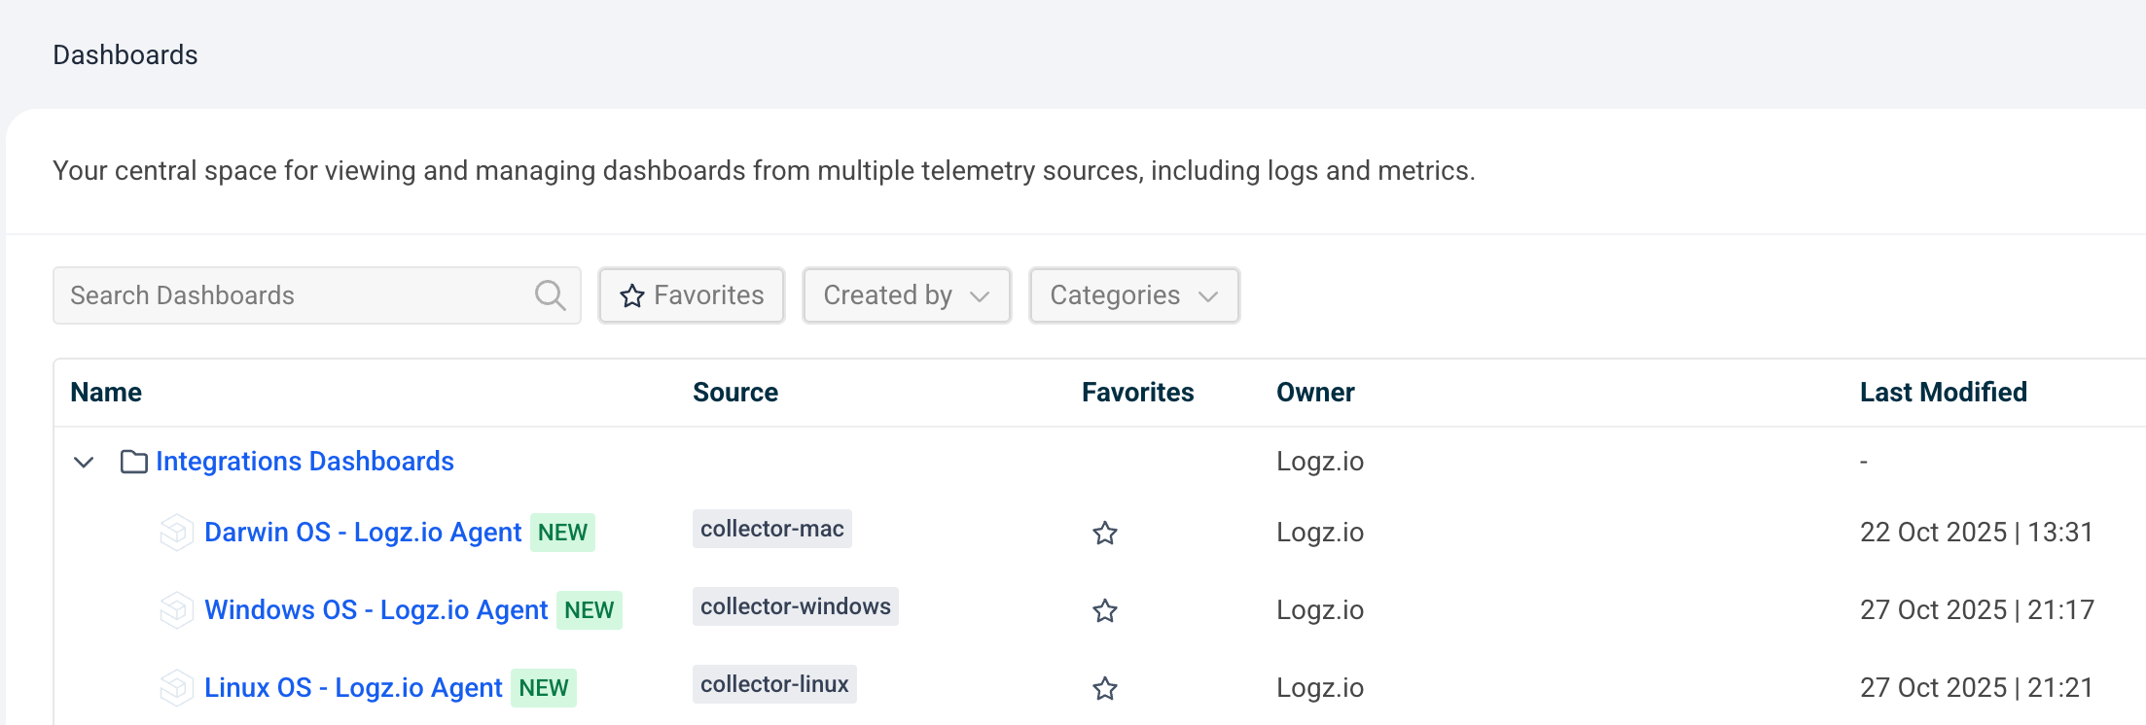
Task: Filter dashboards by Favorites
Action: (692, 295)
